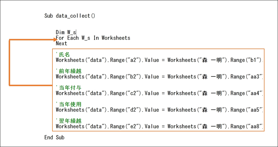Click the End Sub line
278x147 pixels.
(54, 137)
